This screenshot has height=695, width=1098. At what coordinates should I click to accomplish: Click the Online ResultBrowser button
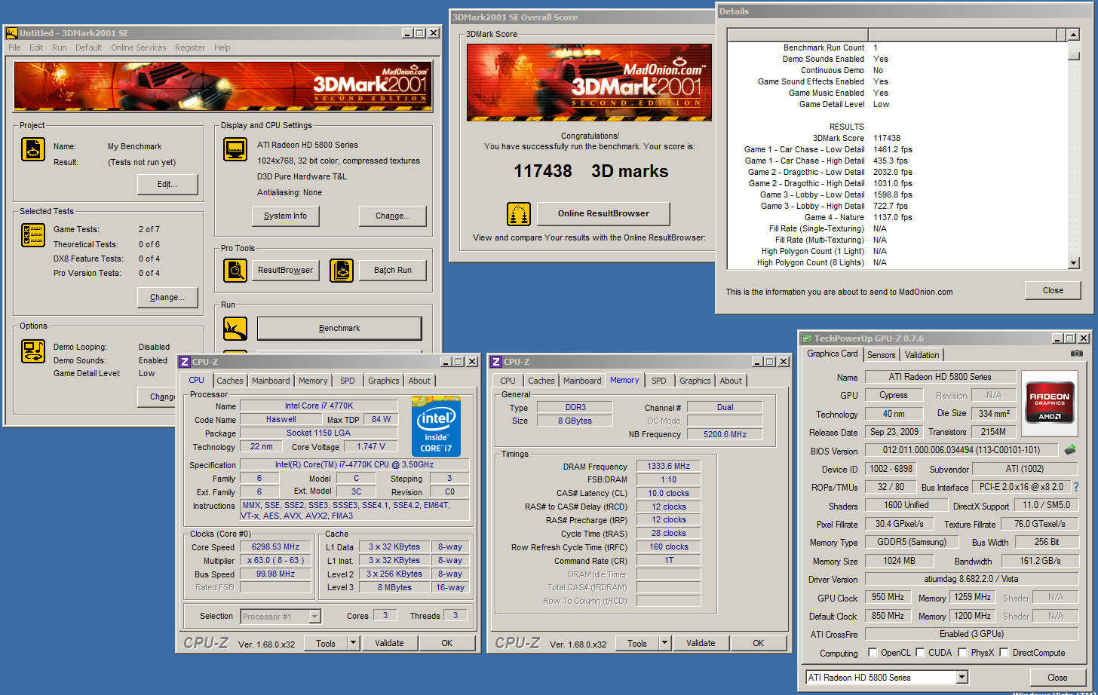(x=603, y=213)
